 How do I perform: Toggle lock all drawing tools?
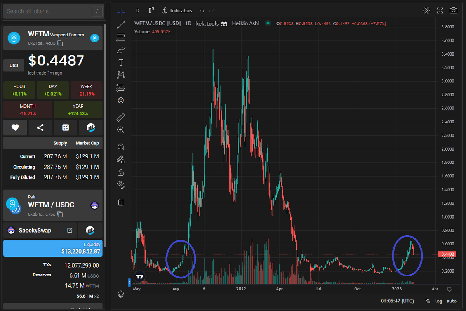tap(121, 172)
